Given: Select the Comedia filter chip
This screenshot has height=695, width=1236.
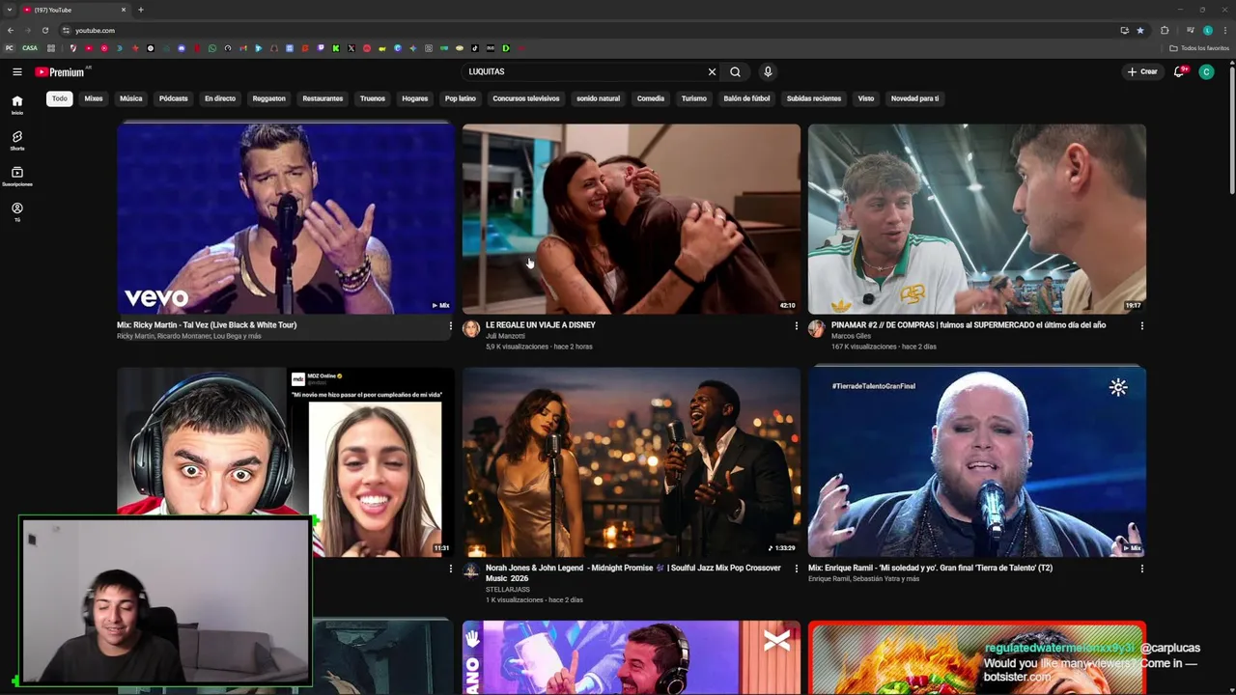Looking at the screenshot, I should click(x=651, y=98).
